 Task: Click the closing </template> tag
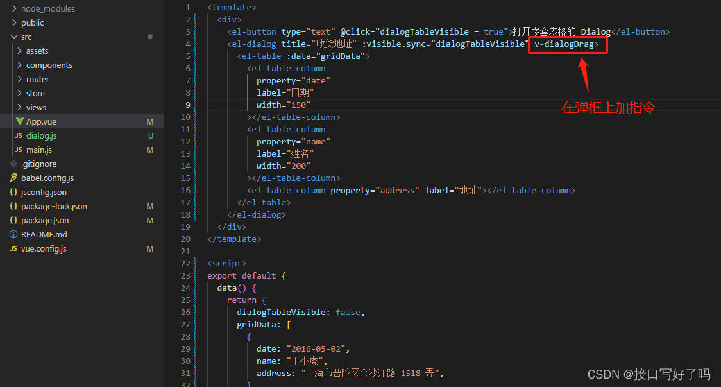234,239
